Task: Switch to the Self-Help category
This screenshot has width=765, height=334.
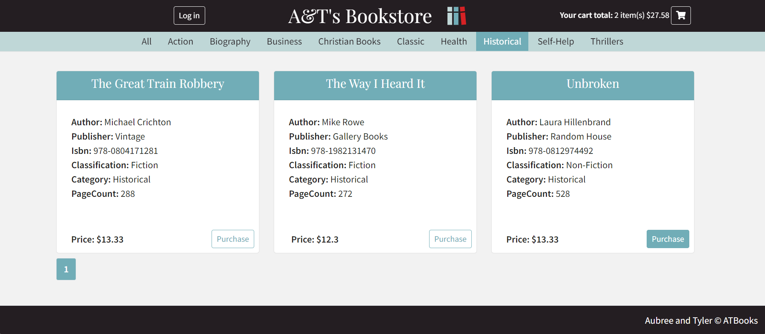Action: (556, 41)
